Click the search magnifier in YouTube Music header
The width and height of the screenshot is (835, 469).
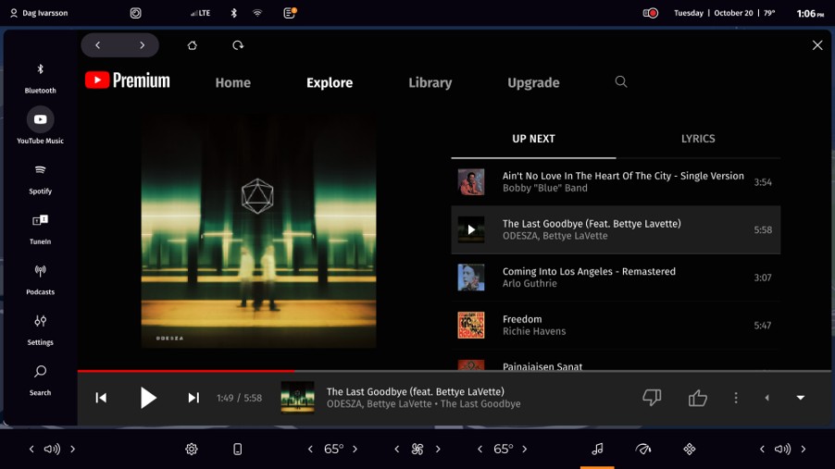(621, 82)
